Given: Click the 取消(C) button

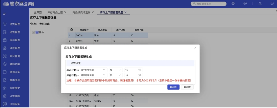Looking at the screenshot, I should (x=188, y=87).
